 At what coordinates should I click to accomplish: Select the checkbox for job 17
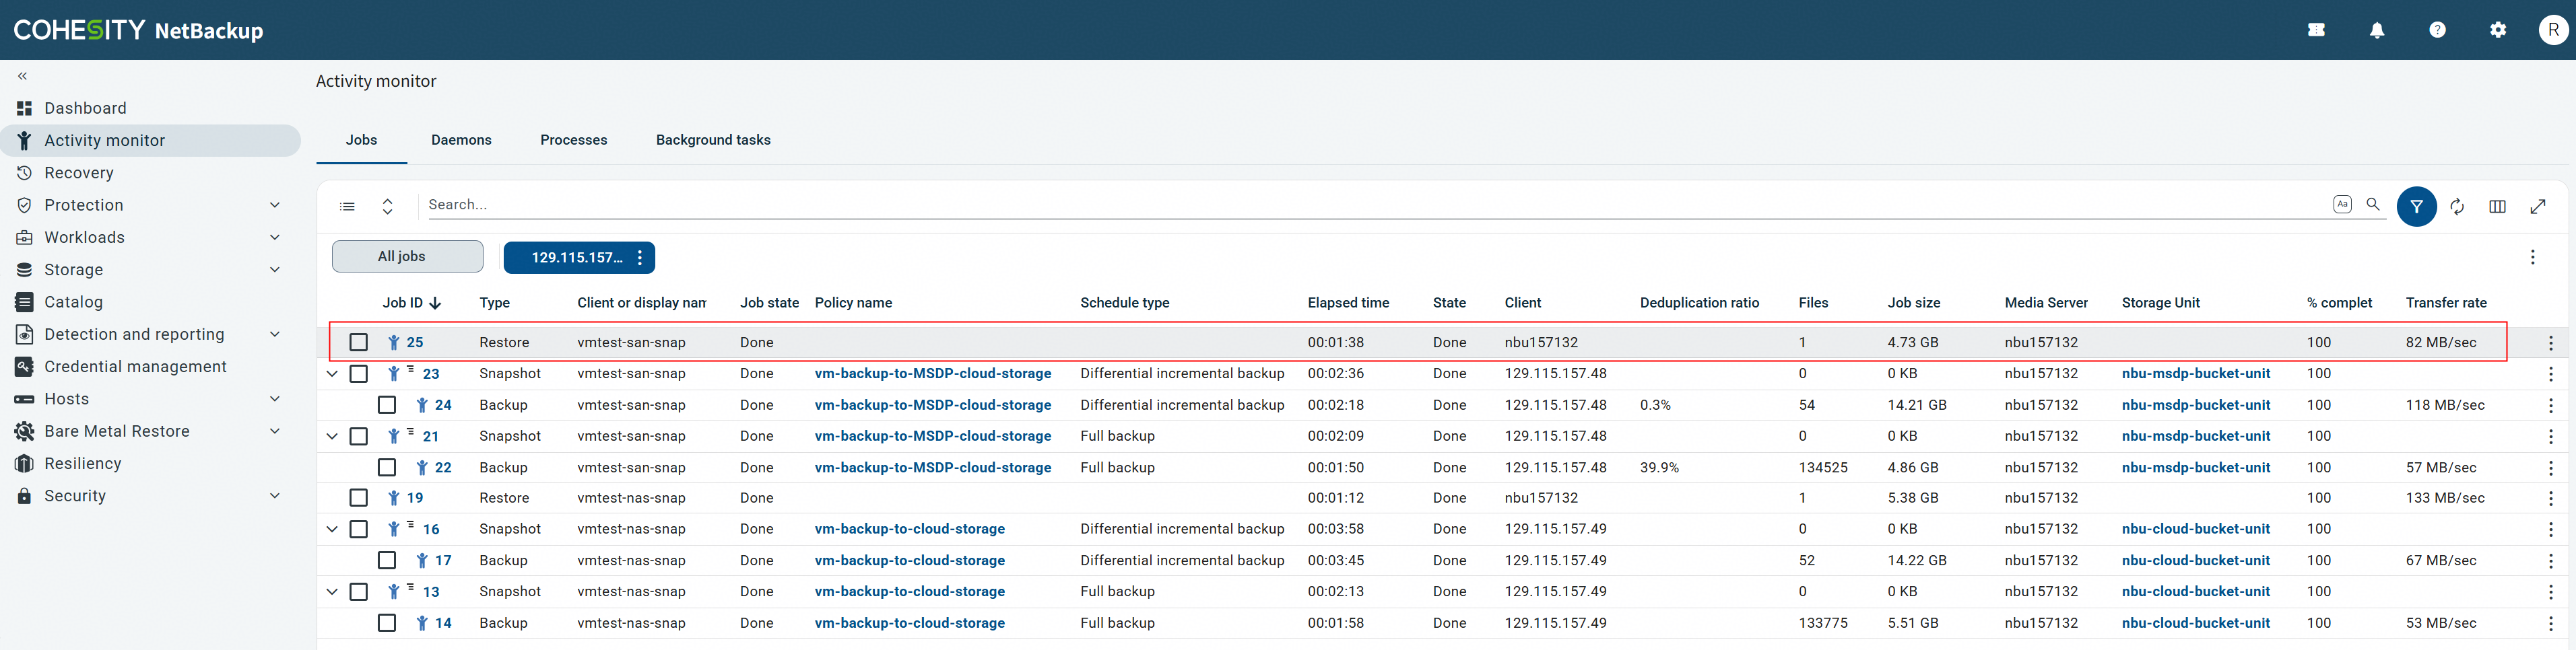click(387, 560)
